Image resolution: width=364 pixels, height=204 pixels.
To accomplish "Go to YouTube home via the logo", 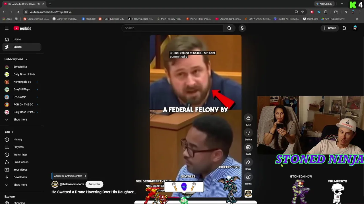I will click(x=22, y=28).
